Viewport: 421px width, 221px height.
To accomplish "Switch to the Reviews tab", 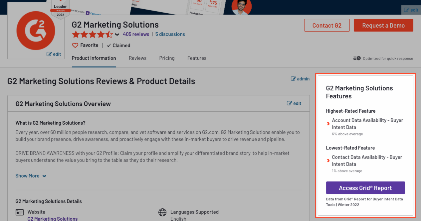I will (137, 58).
